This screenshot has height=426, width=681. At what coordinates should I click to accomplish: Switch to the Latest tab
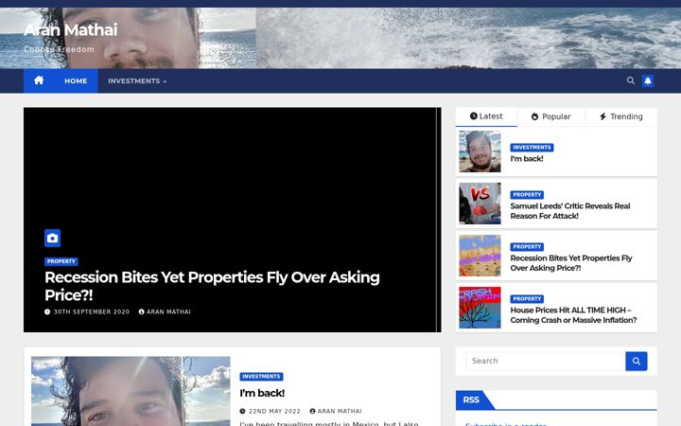pyautogui.click(x=486, y=116)
